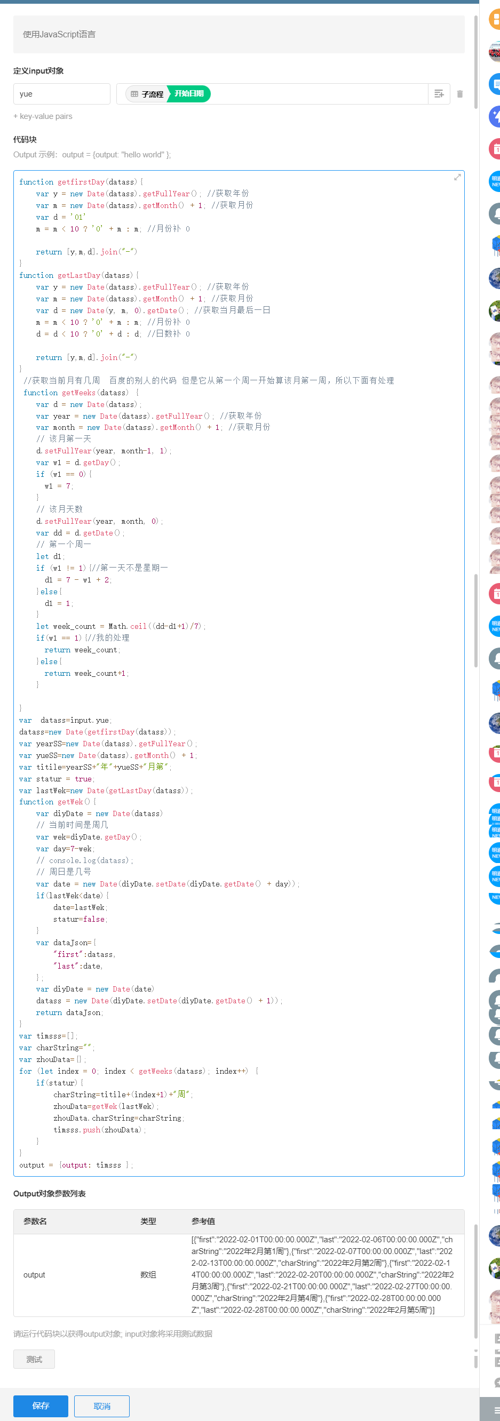Click the 参考值 column header
This screenshot has height=1421, width=500.
203,1222
